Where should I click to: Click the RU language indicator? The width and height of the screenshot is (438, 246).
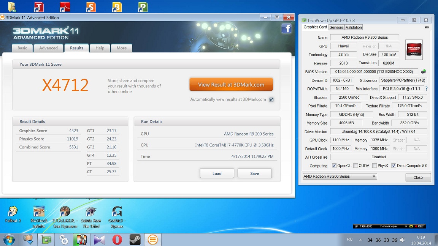tap(349, 239)
